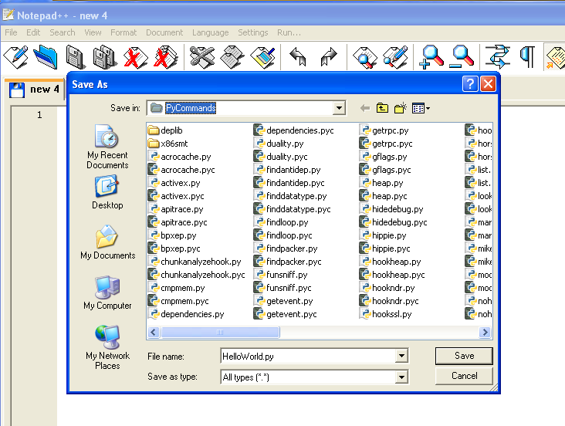This screenshot has width=565, height=426.
Task: Expand the Save as type dropdown
Action: [x=401, y=377]
